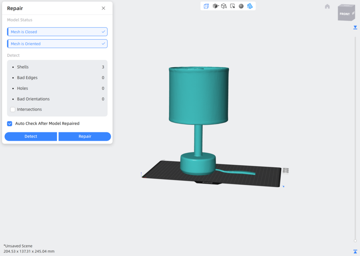Enable the Intersections checkbox
360x256 pixels.
tap(13, 110)
